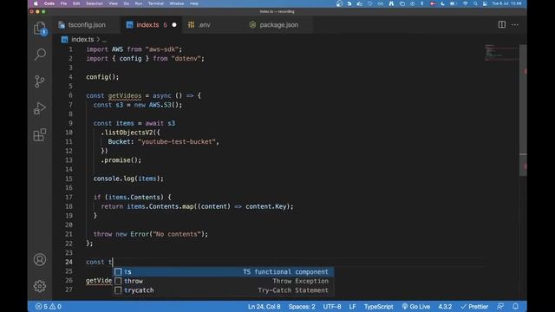
Task: Open the Code application menu
Action: click(49, 3)
